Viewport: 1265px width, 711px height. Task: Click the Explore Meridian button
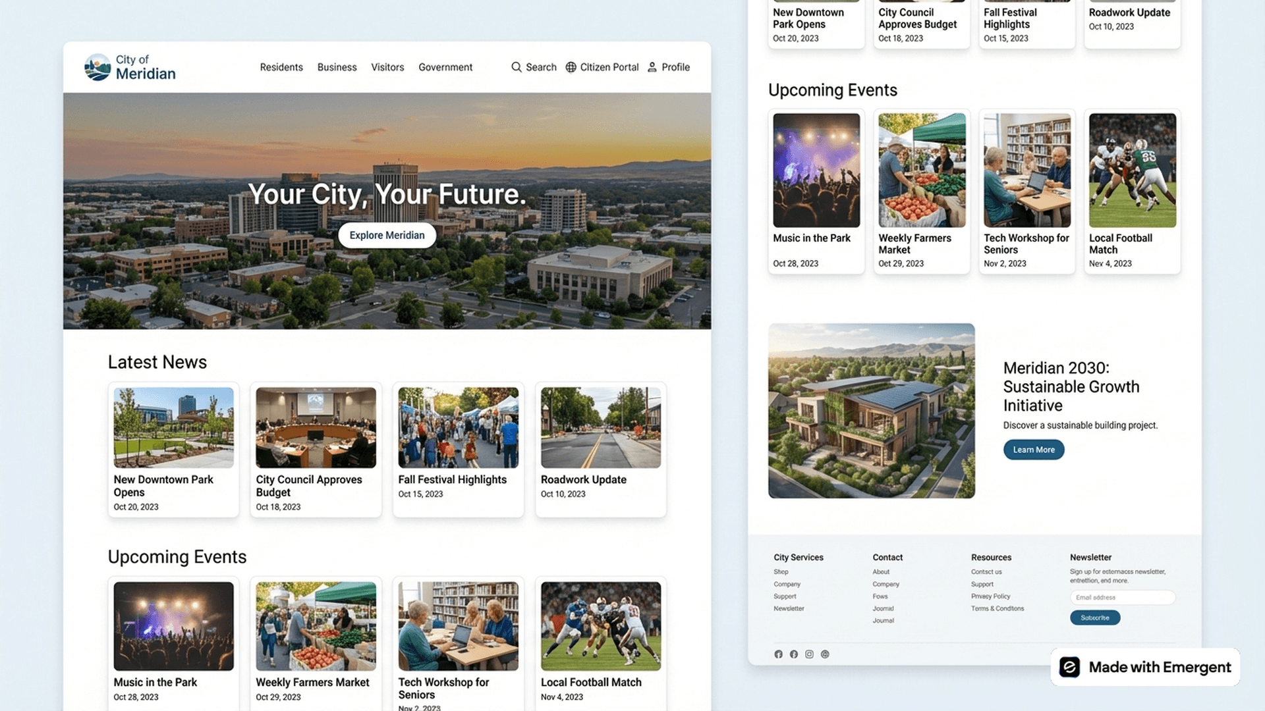click(387, 235)
